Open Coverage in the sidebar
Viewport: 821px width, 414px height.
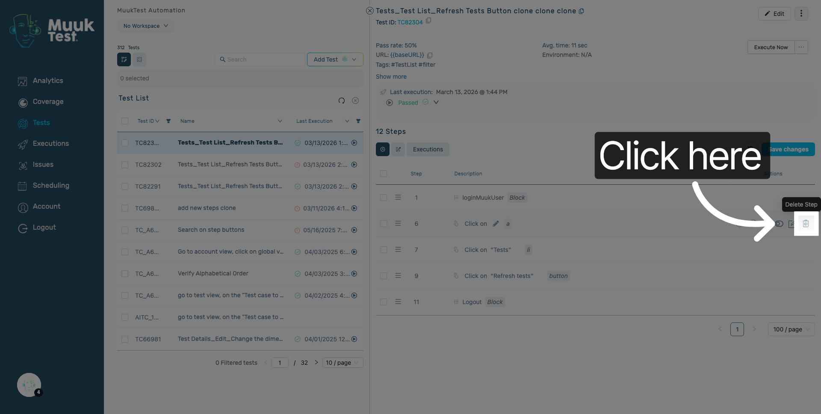tap(48, 102)
